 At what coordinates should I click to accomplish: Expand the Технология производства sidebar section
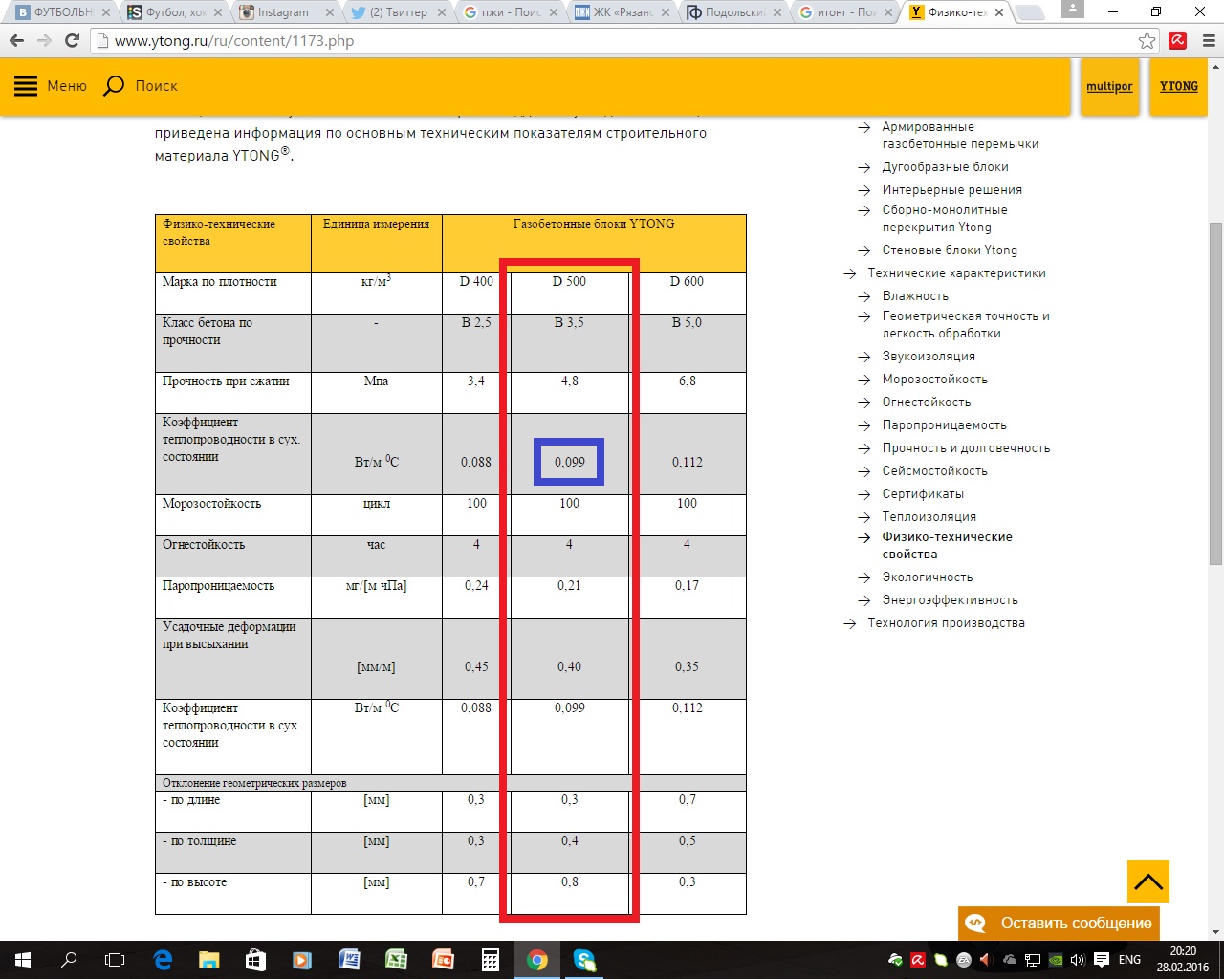click(946, 623)
